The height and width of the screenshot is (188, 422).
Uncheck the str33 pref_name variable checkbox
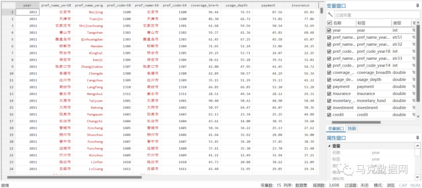(x=329, y=59)
